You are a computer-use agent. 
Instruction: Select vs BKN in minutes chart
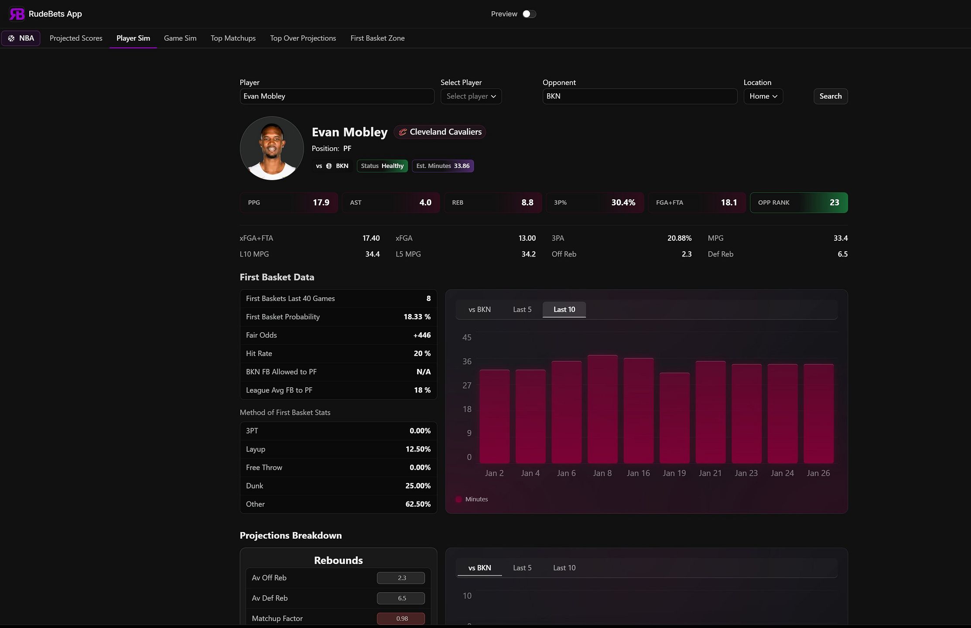tap(479, 310)
